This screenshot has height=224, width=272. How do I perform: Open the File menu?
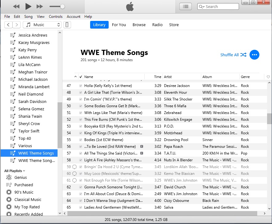(7, 17)
